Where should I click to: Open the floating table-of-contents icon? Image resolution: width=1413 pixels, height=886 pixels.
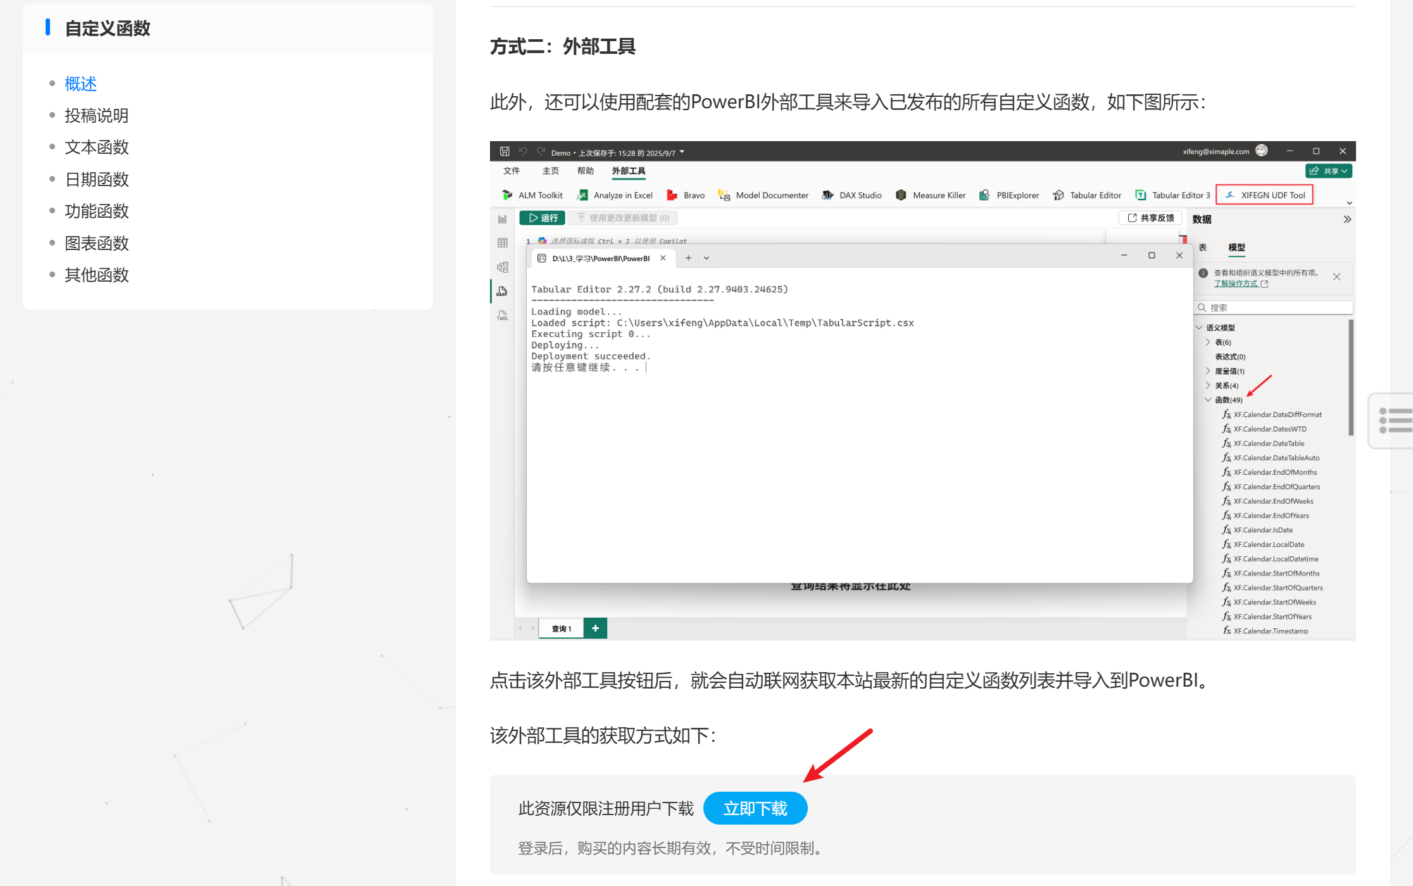[x=1395, y=420]
